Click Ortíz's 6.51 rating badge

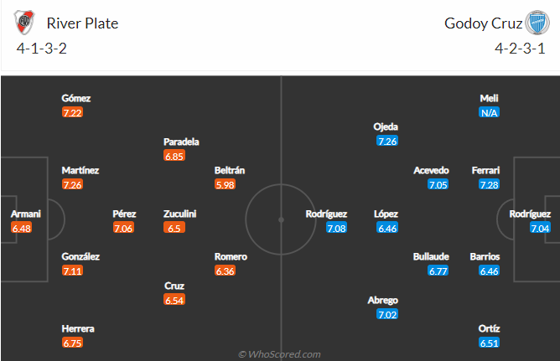click(489, 343)
